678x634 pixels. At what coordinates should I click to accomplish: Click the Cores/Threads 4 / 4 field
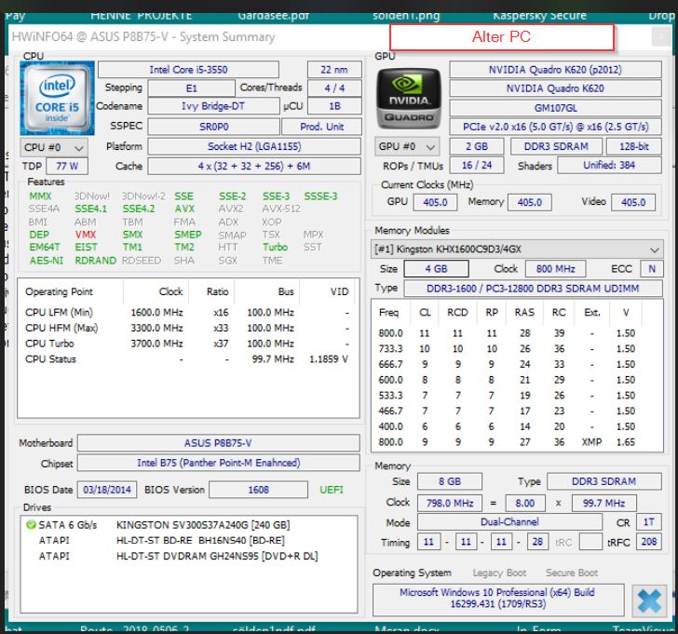[334, 88]
